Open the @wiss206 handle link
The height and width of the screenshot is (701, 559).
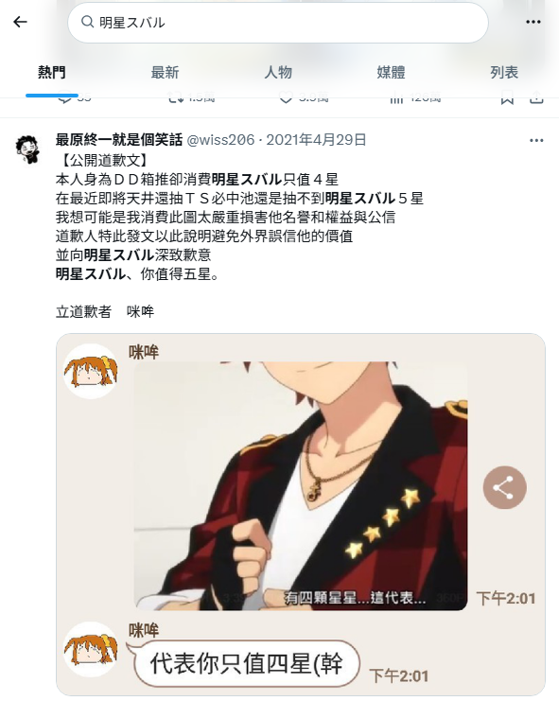220,140
